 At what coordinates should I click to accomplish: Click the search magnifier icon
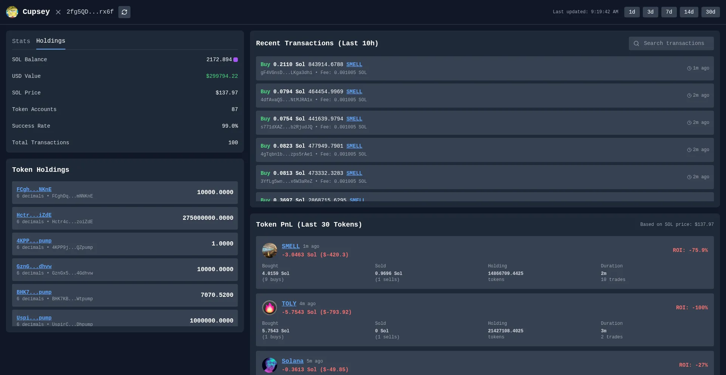click(636, 43)
